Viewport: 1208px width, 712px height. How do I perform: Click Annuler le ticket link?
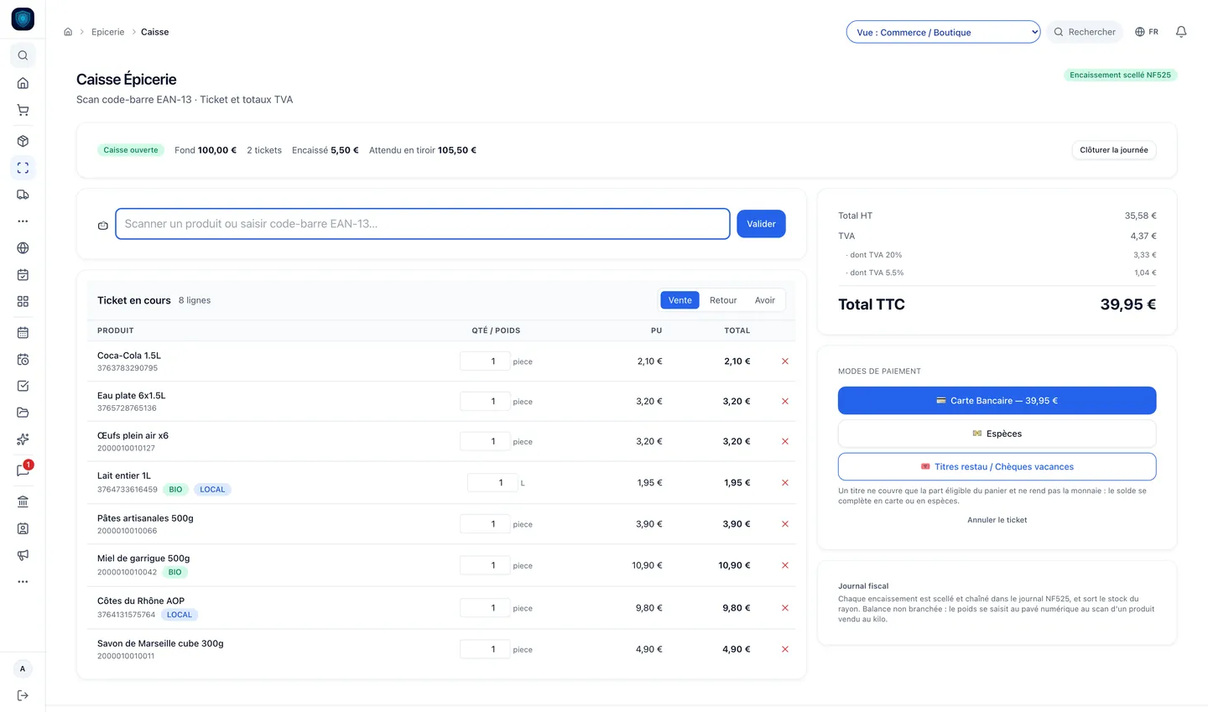(997, 520)
